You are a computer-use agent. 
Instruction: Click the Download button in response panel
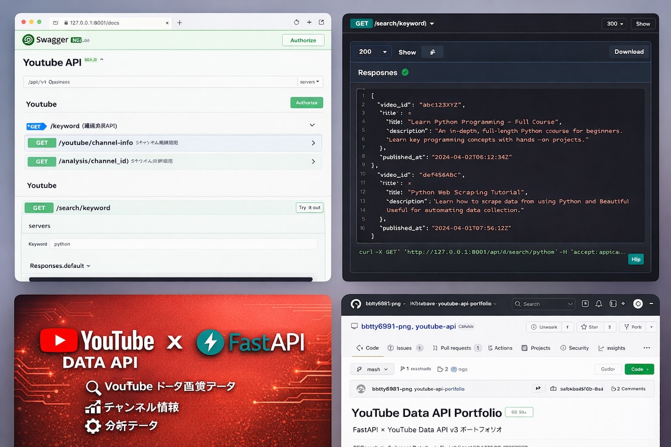point(629,52)
